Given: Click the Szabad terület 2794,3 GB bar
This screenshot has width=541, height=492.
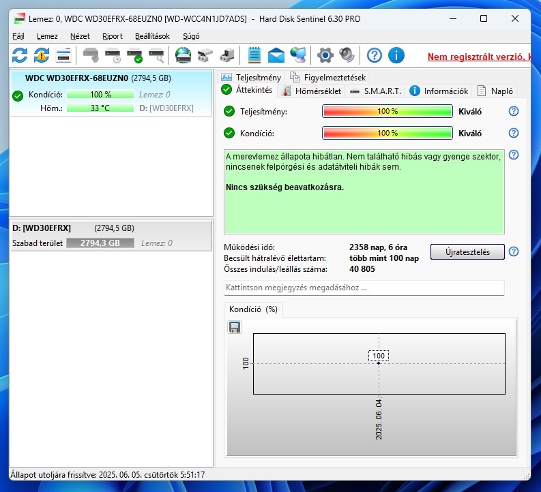Looking at the screenshot, I should (x=100, y=243).
